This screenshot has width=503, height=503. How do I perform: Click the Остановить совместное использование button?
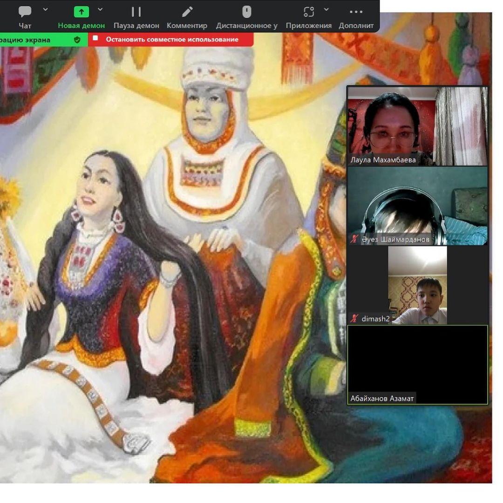pyautogui.click(x=171, y=40)
